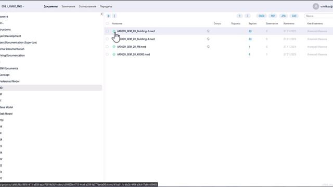Switch to the Замечания tab
Viewport: 333px width, 187px height.
point(68,7)
